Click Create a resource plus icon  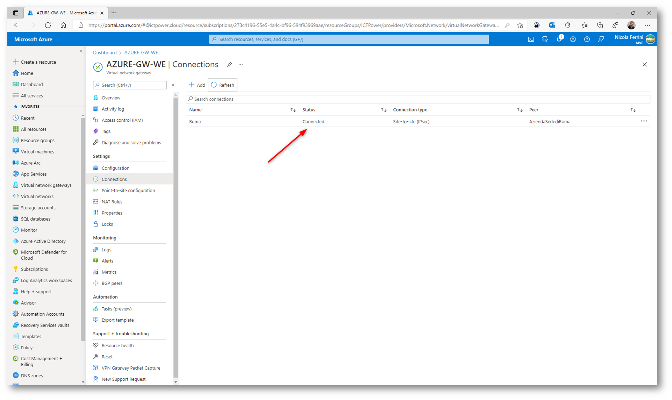coord(15,62)
